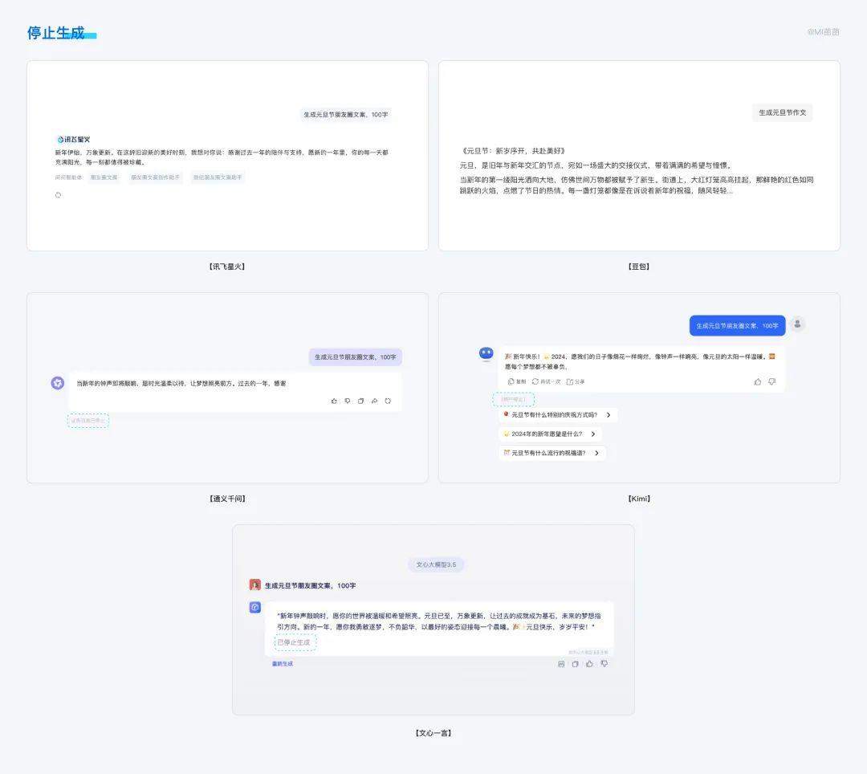The image size is (867, 774).
Task: Click Kimi's 再试一次 retry button
Action: [x=547, y=381]
